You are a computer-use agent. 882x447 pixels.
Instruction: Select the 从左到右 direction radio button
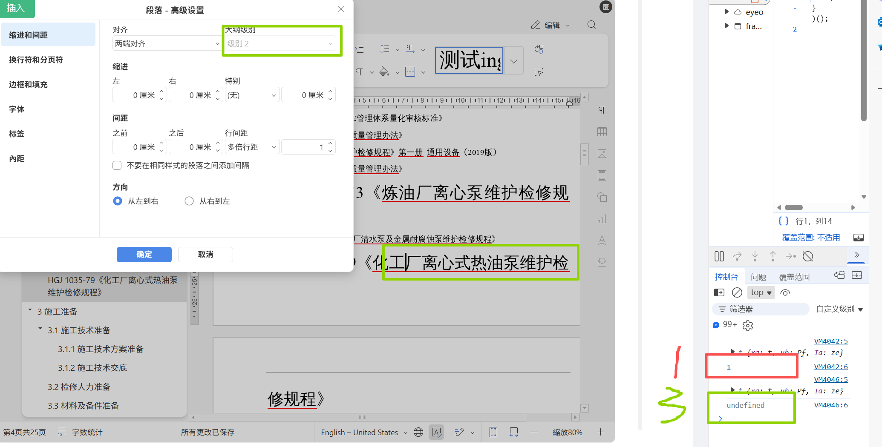pyautogui.click(x=118, y=201)
